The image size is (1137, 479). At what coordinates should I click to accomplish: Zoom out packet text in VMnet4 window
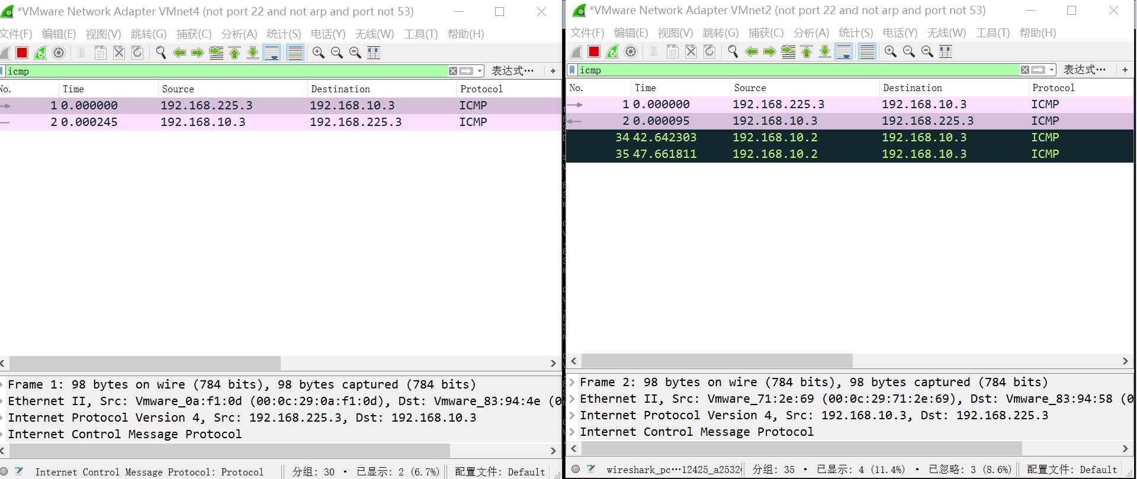pyautogui.click(x=337, y=53)
